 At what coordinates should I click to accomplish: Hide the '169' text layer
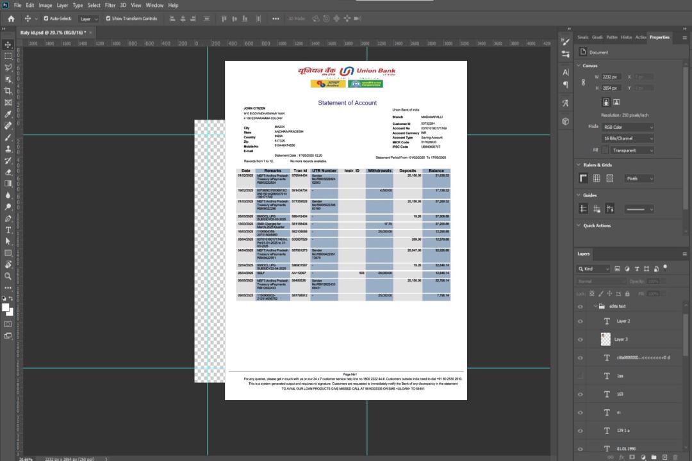pyautogui.click(x=581, y=394)
